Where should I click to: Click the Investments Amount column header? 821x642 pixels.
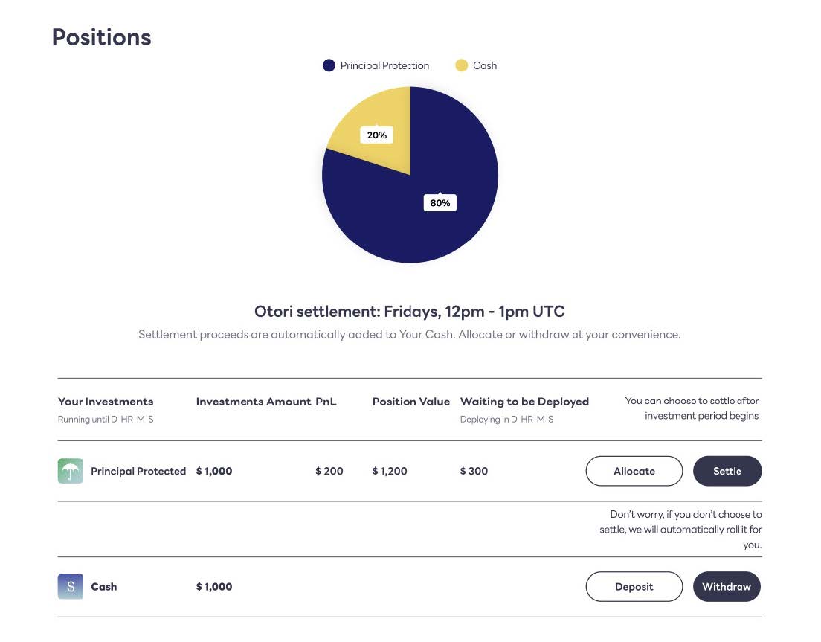coord(253,402)
